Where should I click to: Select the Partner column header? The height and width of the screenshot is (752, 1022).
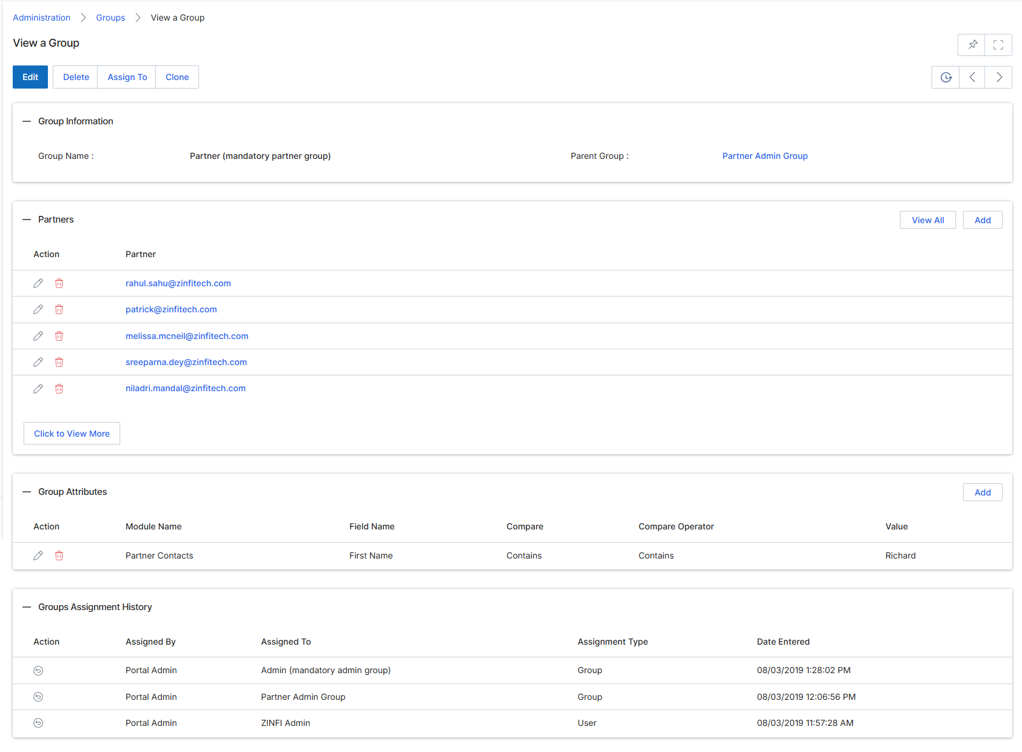coord(141,254)
